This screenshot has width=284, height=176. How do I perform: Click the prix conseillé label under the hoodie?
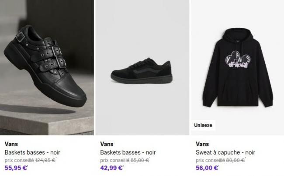point(210,160)
